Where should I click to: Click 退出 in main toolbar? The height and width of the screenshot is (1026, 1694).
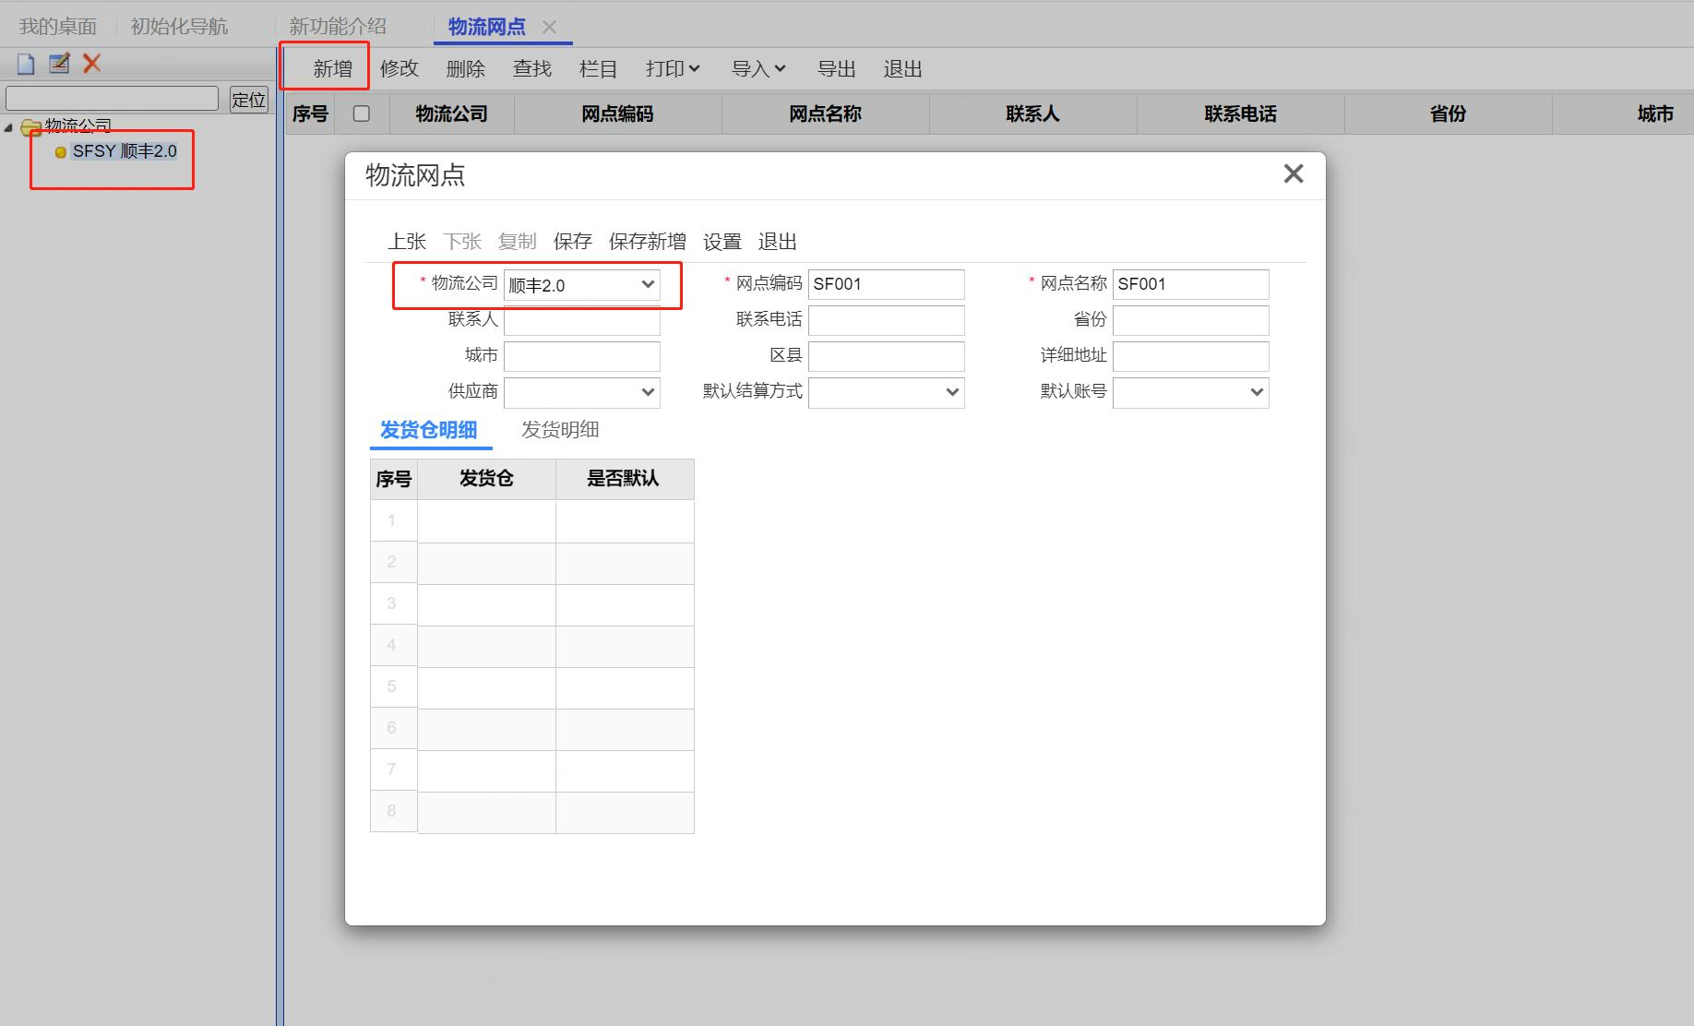tap(903, 68)
